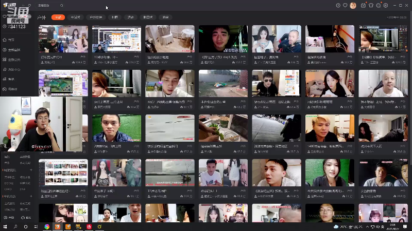This screenshot has width=412, height=231.
Task: Open Cortana circle on taskbar
Action: pyautogui.click(x=25, y=226)
